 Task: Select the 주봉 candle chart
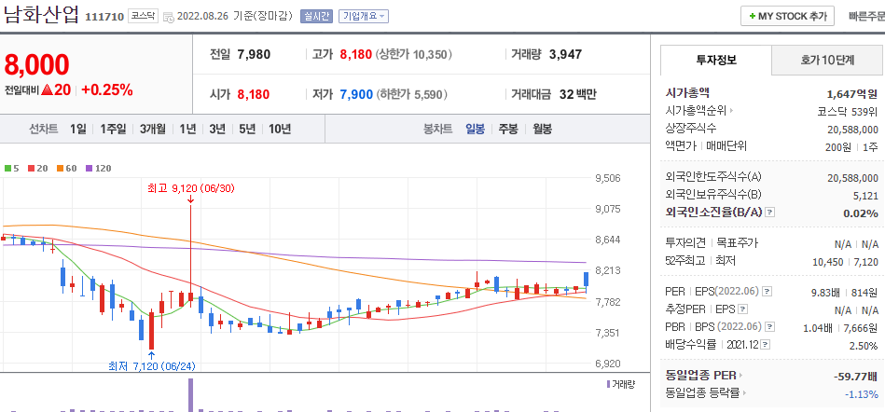point(508,129)
